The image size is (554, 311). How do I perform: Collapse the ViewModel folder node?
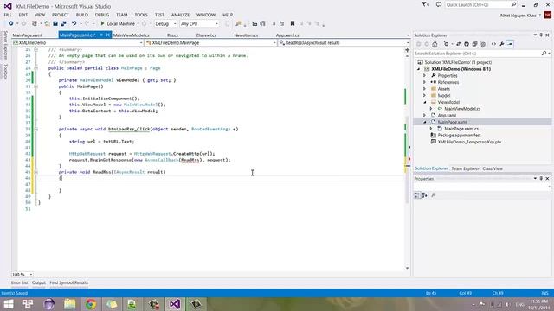point(425,102)
